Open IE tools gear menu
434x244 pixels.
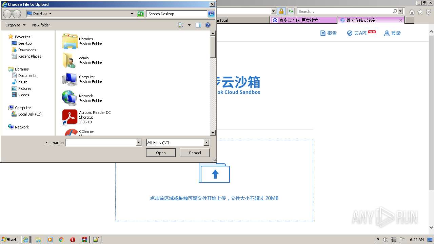428,12
